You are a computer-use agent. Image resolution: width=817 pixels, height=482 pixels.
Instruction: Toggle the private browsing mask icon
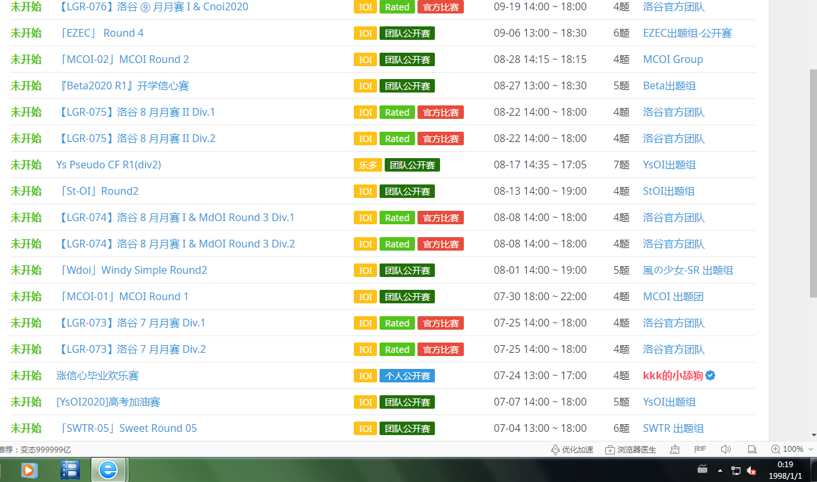click(x=700, y=449)
